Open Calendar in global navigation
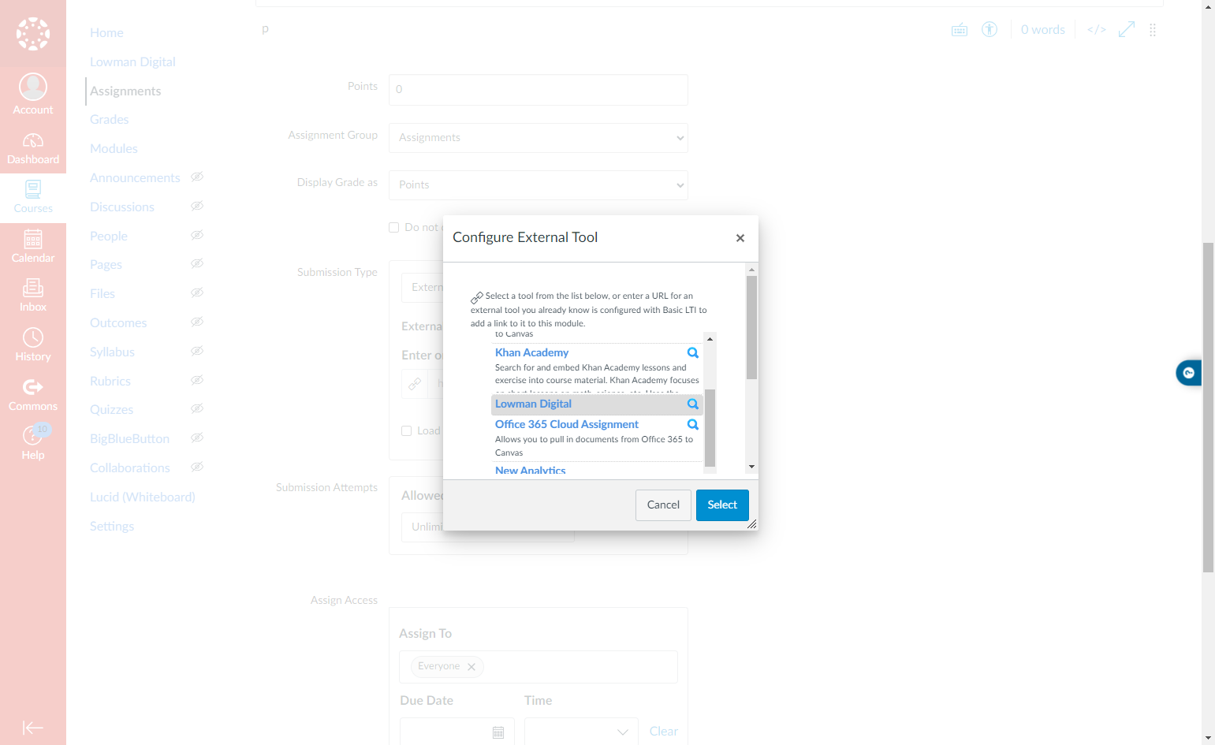The image size is (1215, 745). 33,247
